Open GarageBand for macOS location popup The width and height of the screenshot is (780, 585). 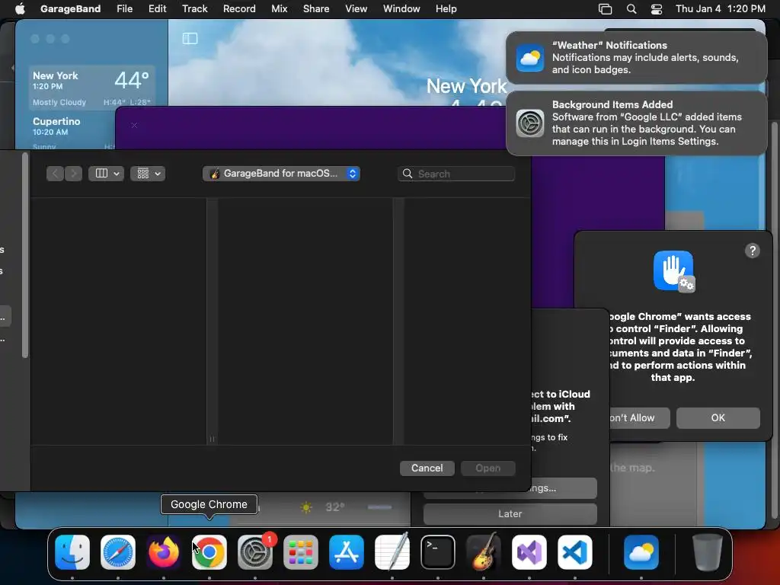point(281,174)
